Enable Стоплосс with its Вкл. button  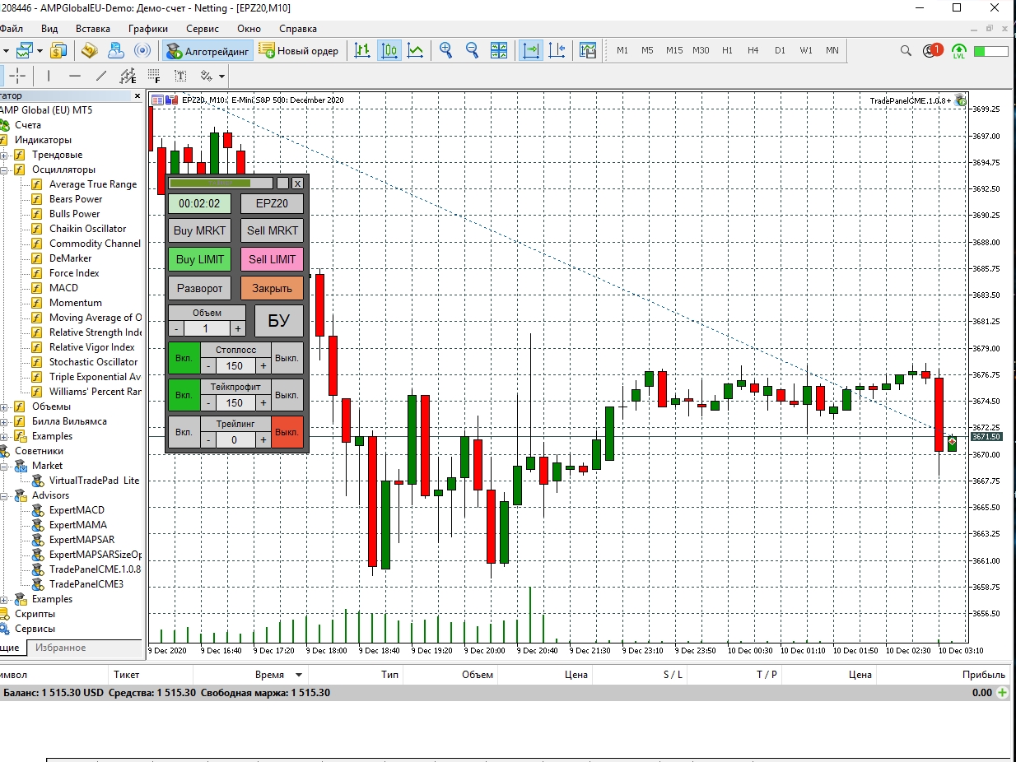coord(184,358)
